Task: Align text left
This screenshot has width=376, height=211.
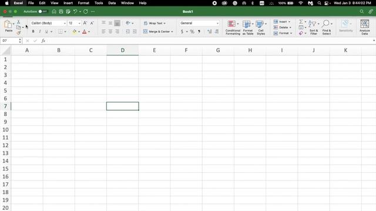Action: pyautogui.click(x=103, y=31)
